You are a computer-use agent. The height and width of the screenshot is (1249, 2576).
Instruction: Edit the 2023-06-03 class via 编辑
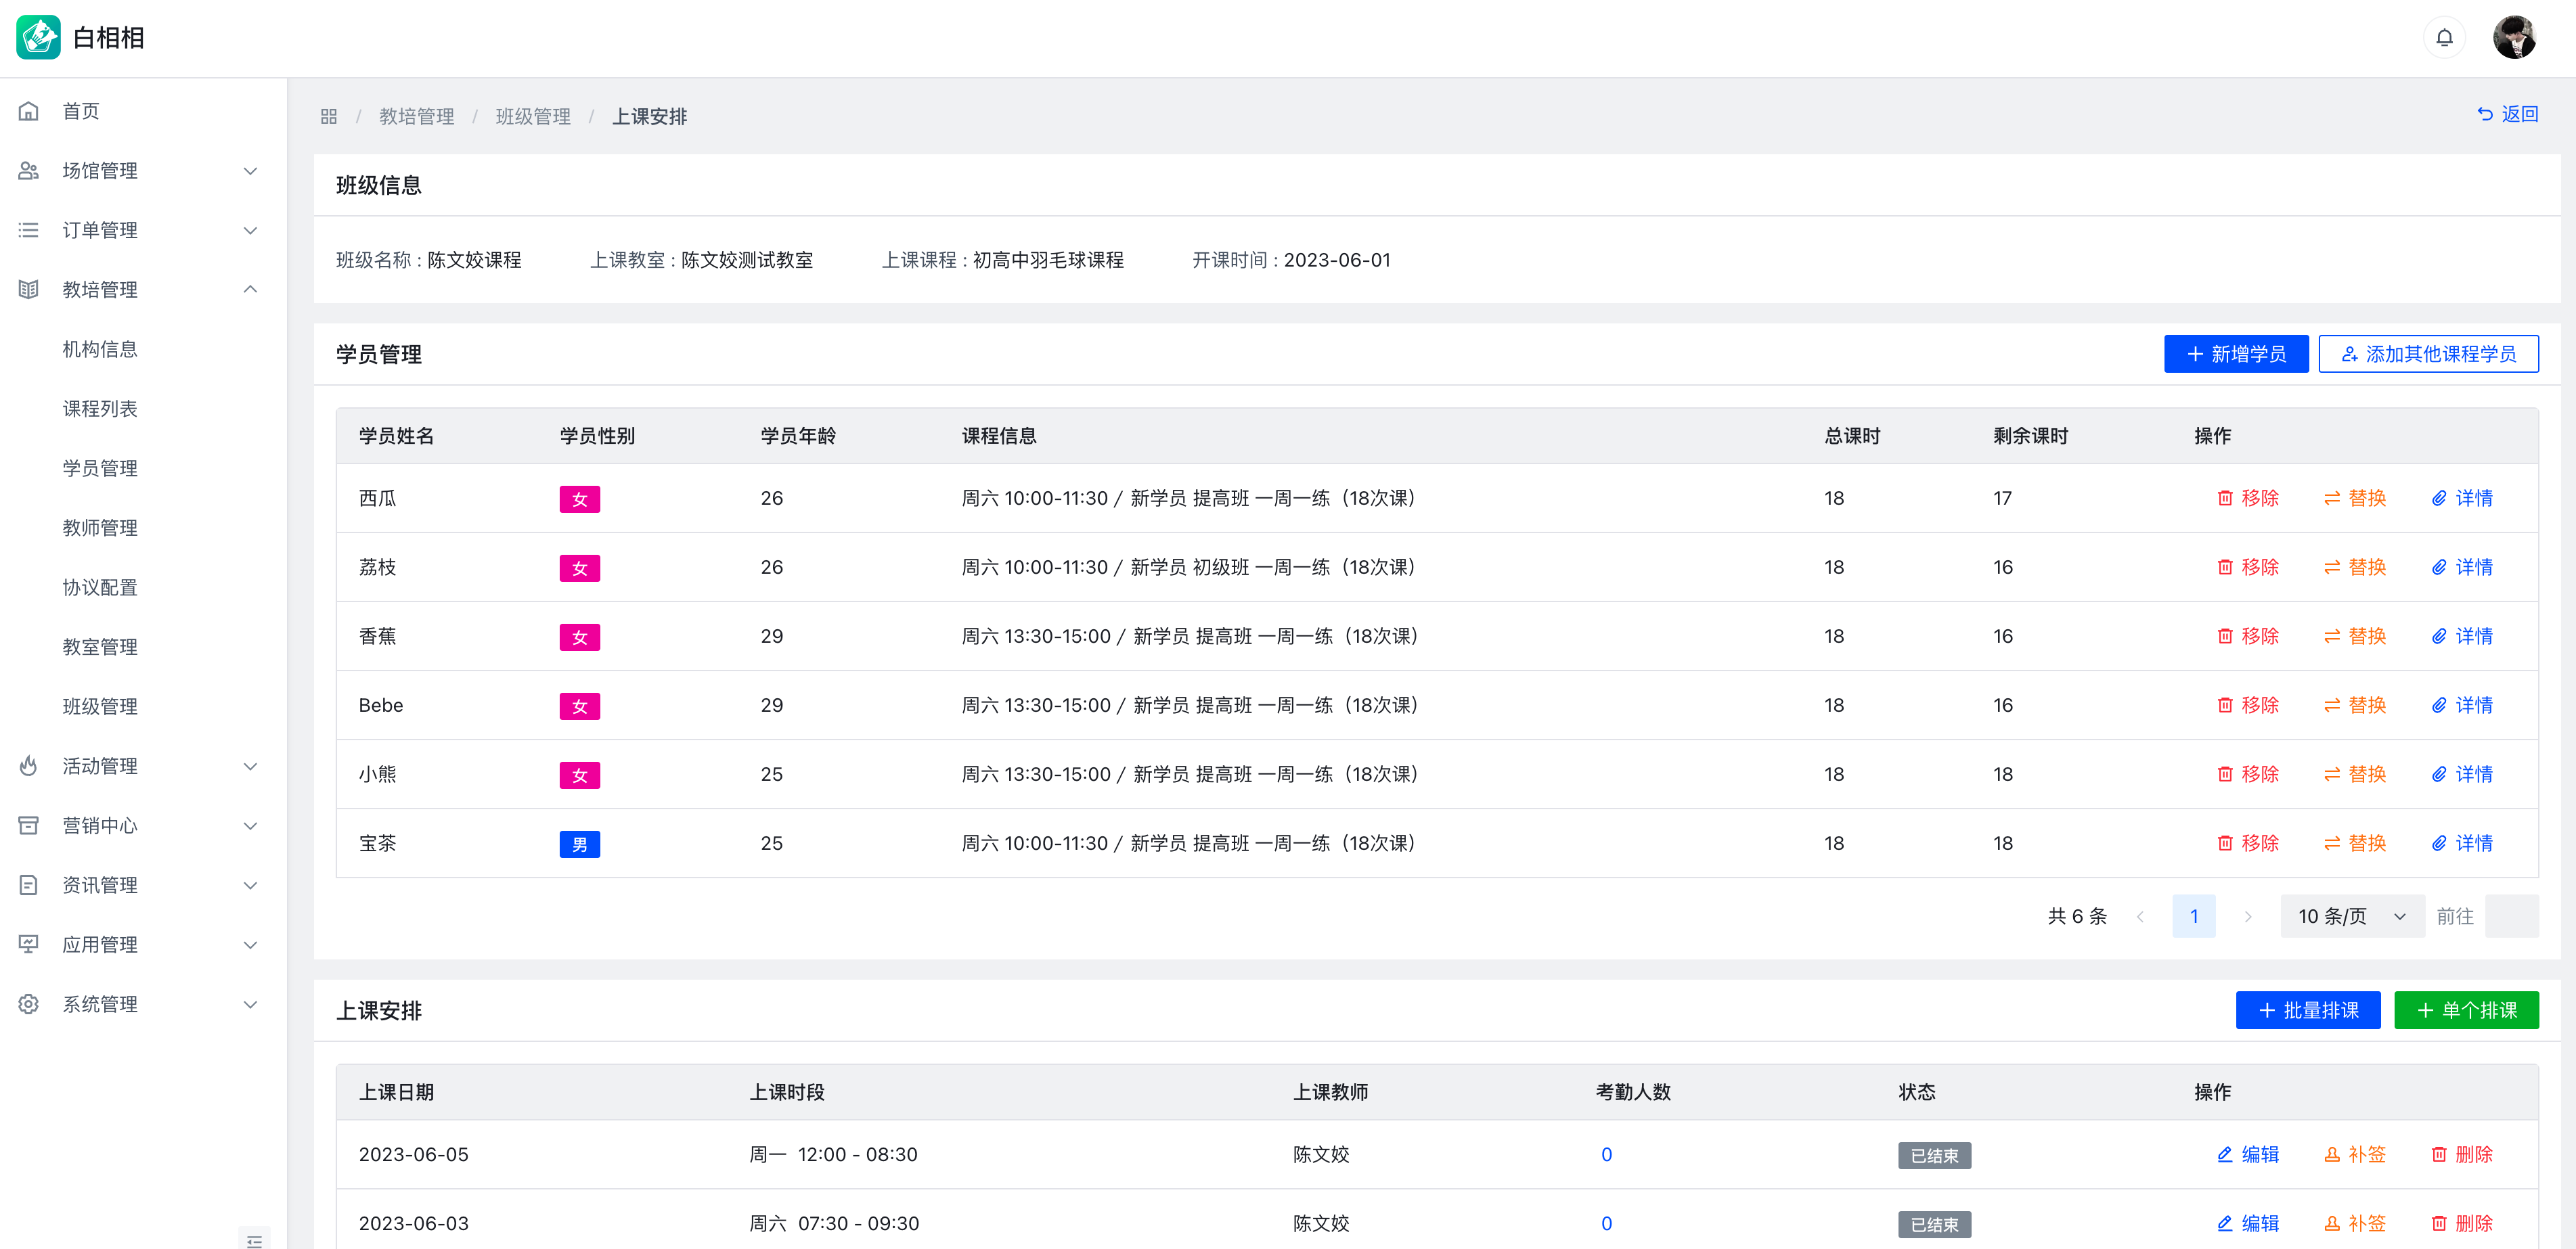(x=2248, y=1223)
